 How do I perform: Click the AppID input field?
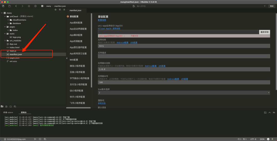coord(178,32)
